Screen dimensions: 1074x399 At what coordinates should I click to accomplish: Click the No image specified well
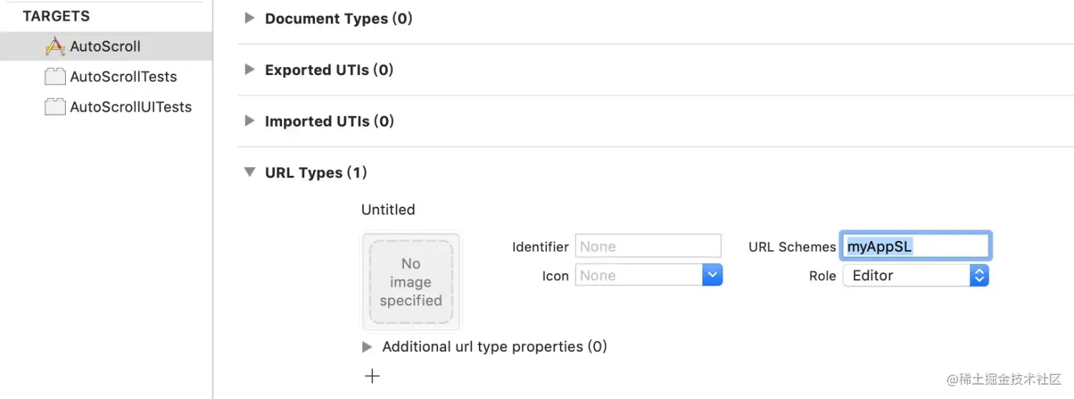(x=411, y=282)
